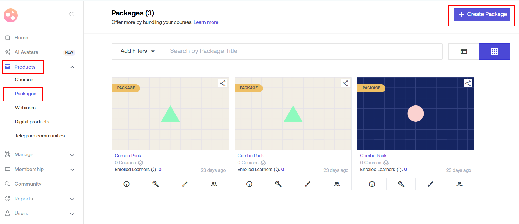
Task: Go to Webinars in the sidebar
Action: pyautogui.click(x=25, y=108)
